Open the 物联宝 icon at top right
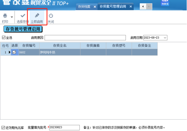This screenshot has width=187, height=131. pos(165,3)
